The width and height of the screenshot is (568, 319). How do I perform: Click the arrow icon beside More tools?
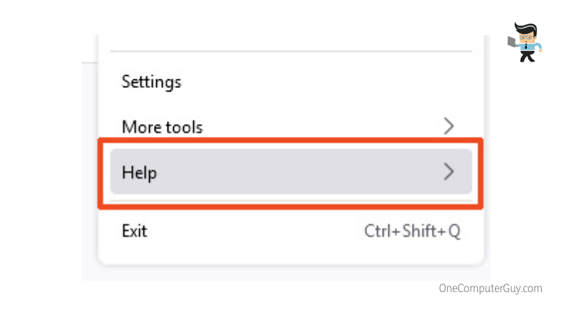pyautogui.click(x=449, y=127)
